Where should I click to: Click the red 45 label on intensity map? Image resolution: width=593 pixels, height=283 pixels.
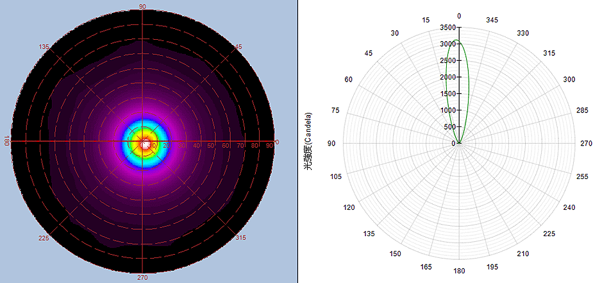pyautogui.click(x=238, y=47)
